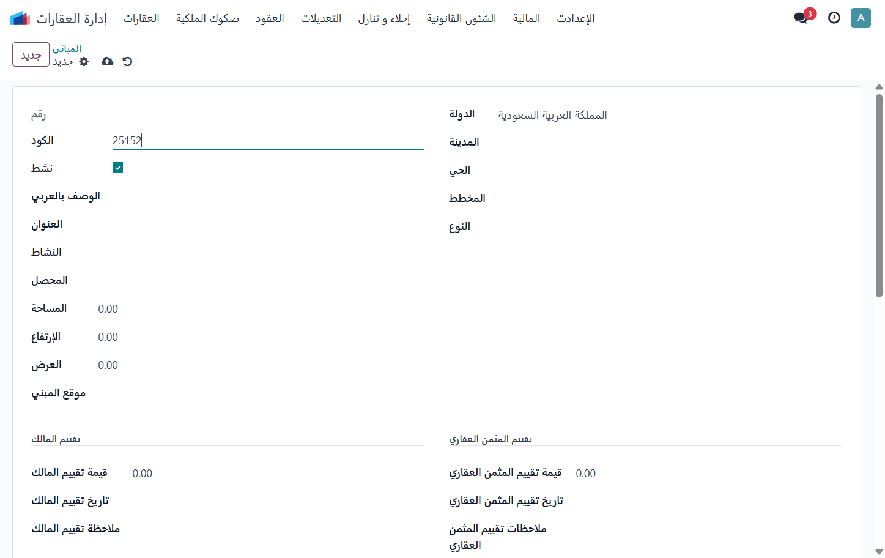Screen dimensions: 885x558
Task: Click the إدارة العقارات app title
Action: click(72, 18)
